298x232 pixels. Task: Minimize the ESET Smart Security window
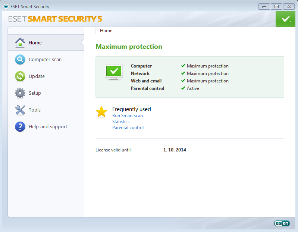point(264,7)
